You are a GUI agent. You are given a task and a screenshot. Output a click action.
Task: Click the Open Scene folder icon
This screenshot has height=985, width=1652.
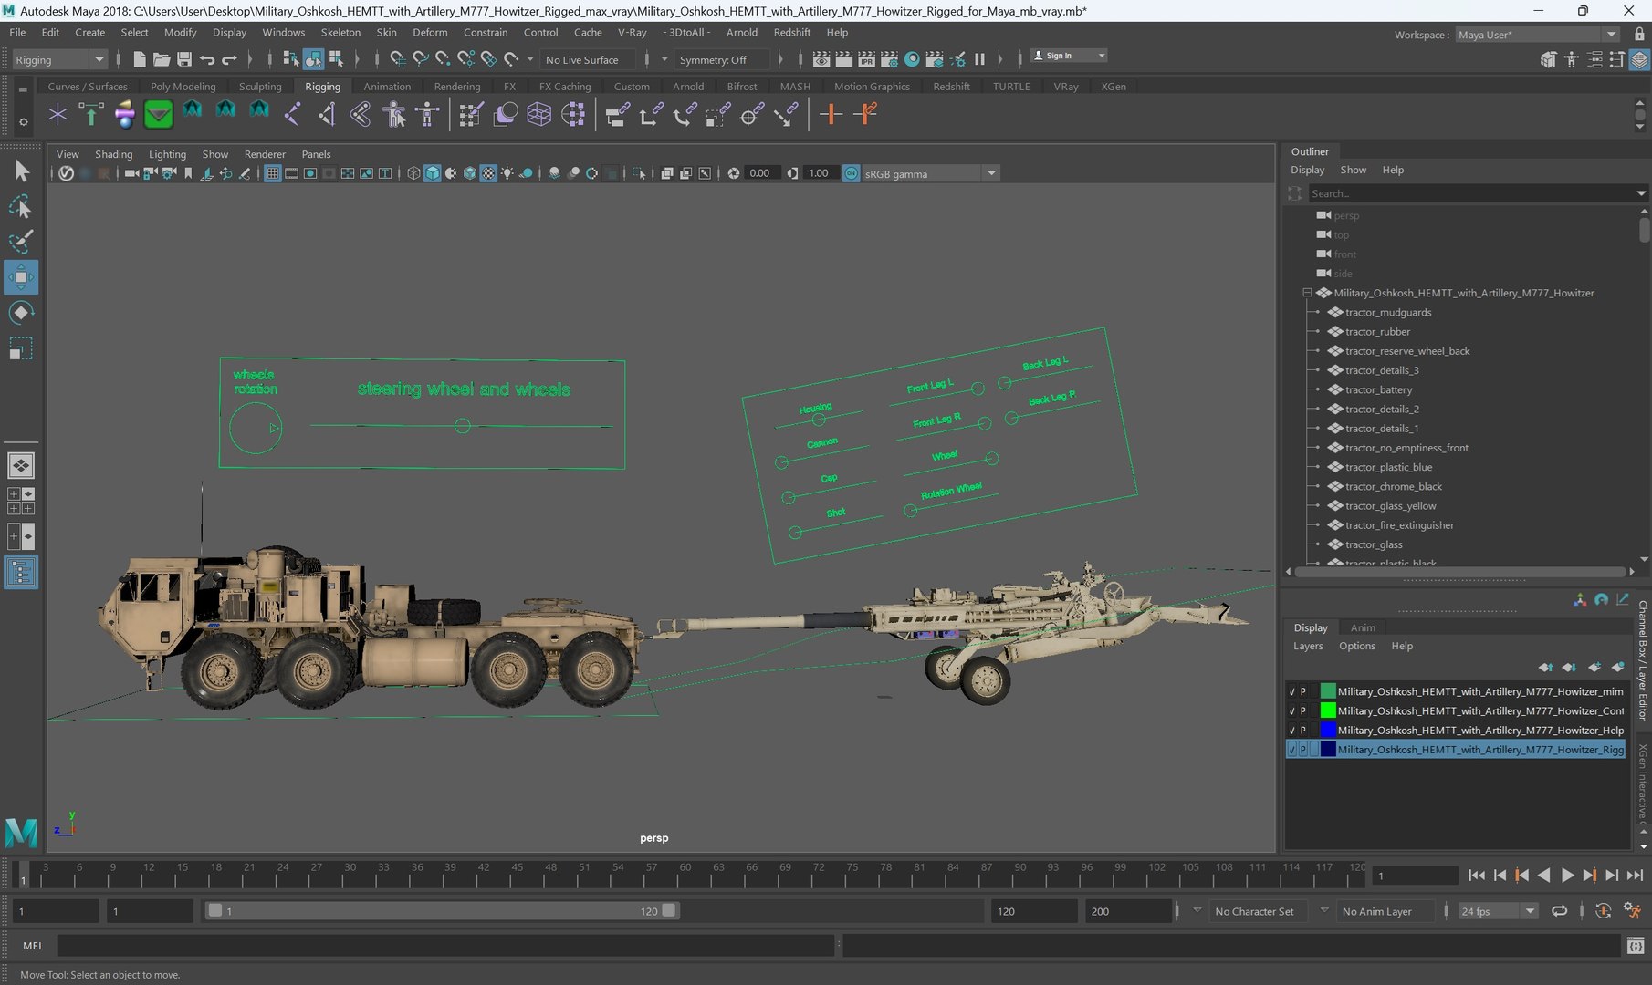(162, 59)
